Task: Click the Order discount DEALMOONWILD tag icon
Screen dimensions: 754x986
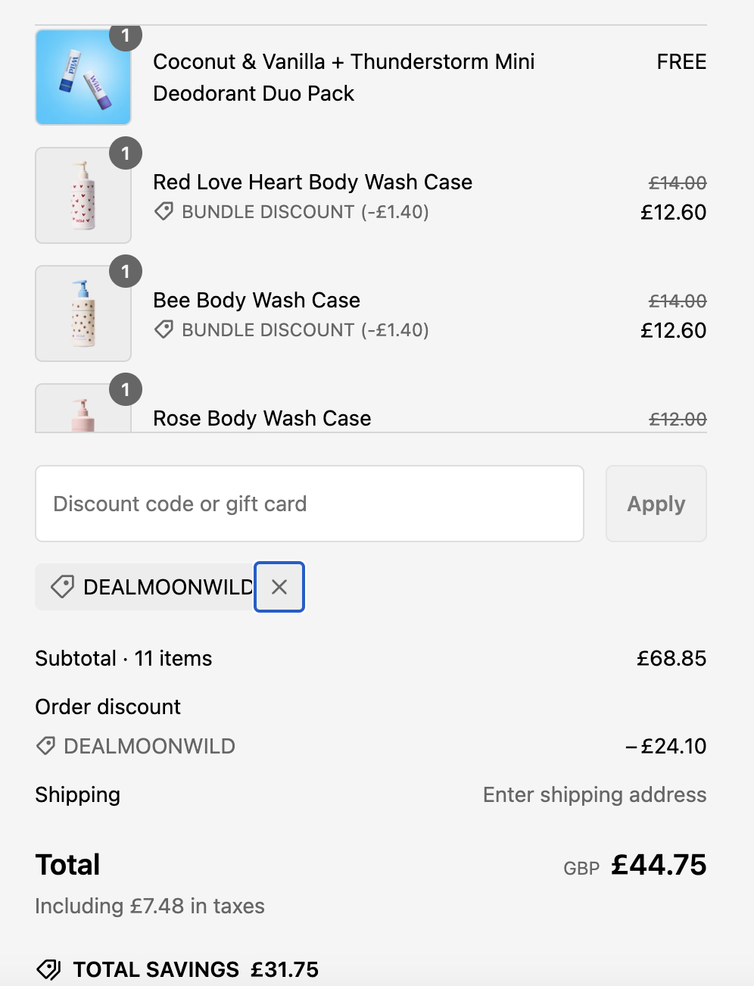Action: [x=45, y=746]
